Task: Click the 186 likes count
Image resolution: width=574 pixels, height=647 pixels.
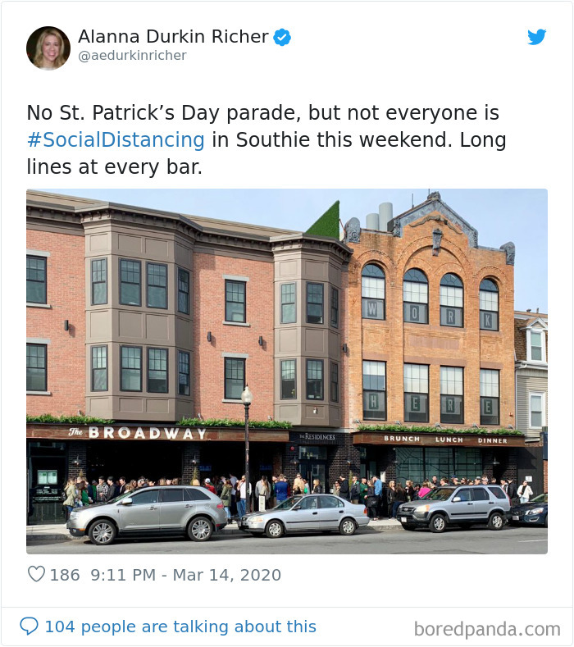Action: click(x=65, y=575)
